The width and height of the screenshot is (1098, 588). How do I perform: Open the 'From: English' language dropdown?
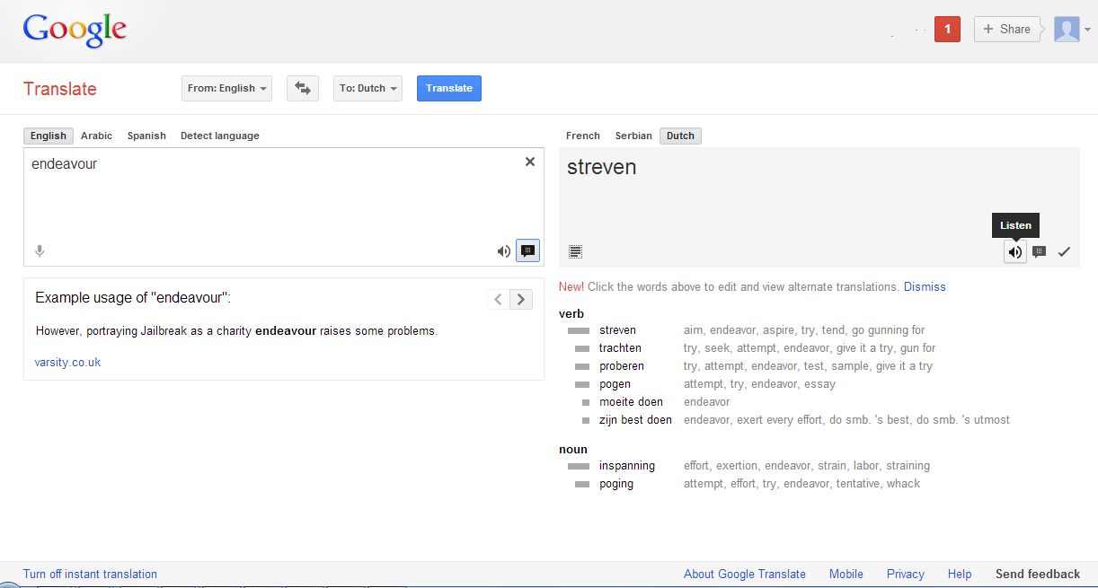coord(227,88)
